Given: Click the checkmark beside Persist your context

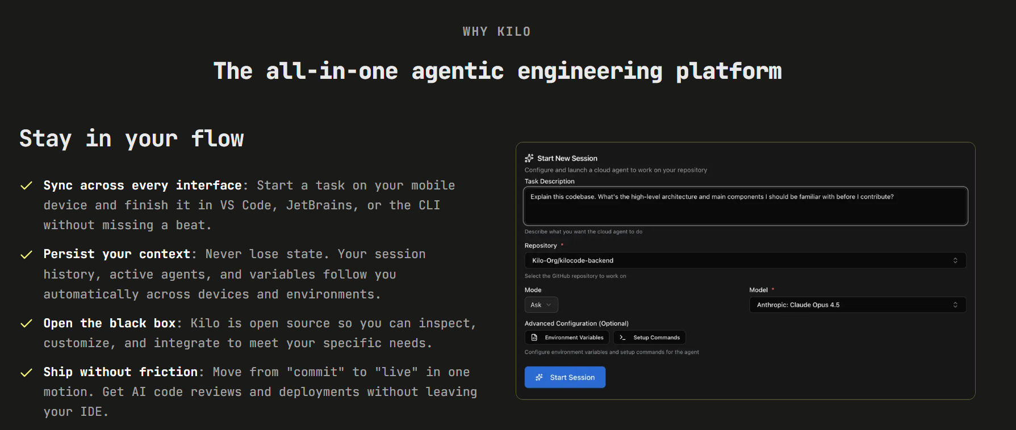Looking at the screenshot, I should click(x=26, y=255).
